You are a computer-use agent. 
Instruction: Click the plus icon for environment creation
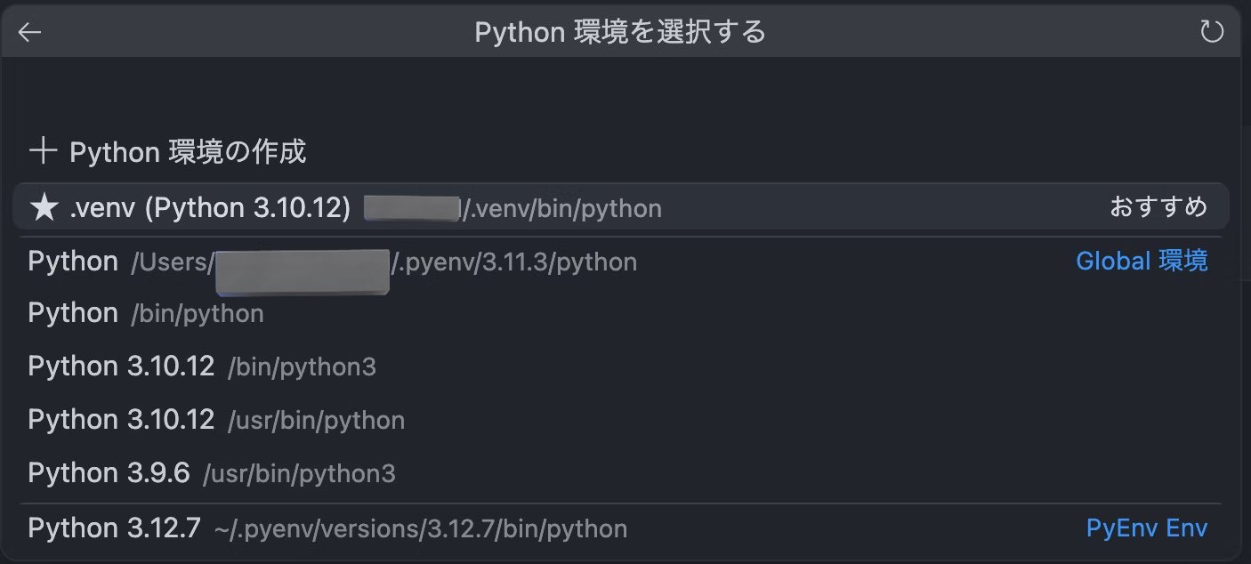coord(42,151)
